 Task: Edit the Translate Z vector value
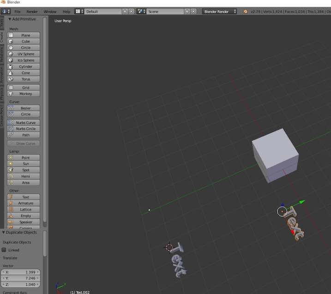tap(20, 284)
